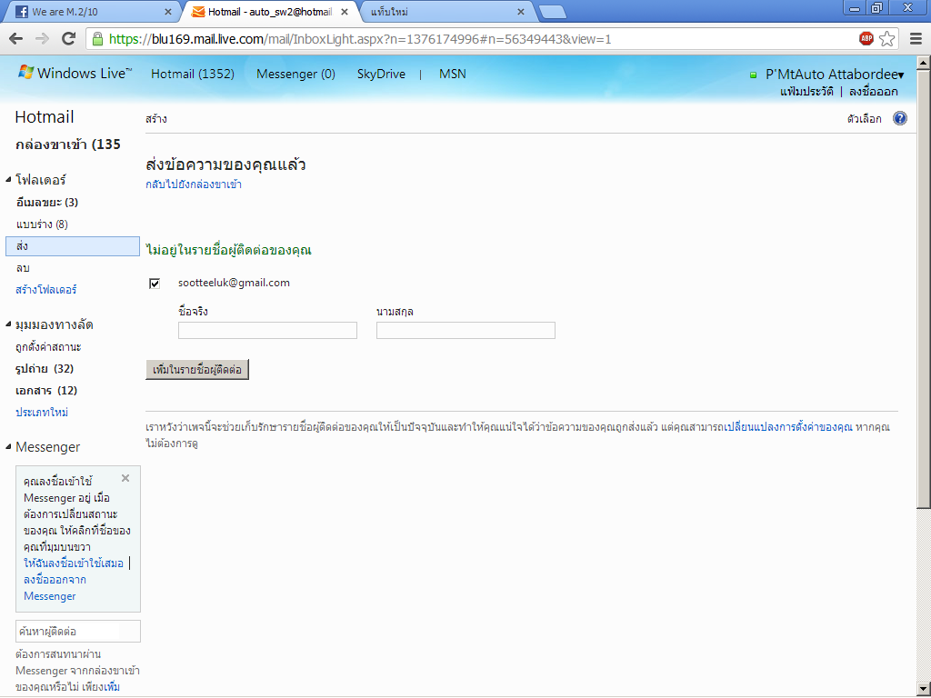Click the Hotmail sidebar heading

(45, 117)
